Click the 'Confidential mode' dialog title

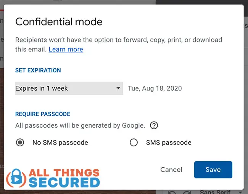(59, 21)
